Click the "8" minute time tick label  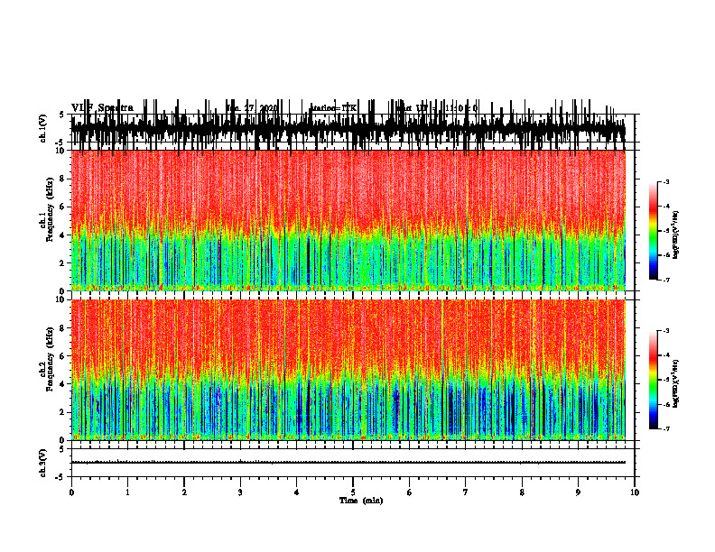[522, 492]
